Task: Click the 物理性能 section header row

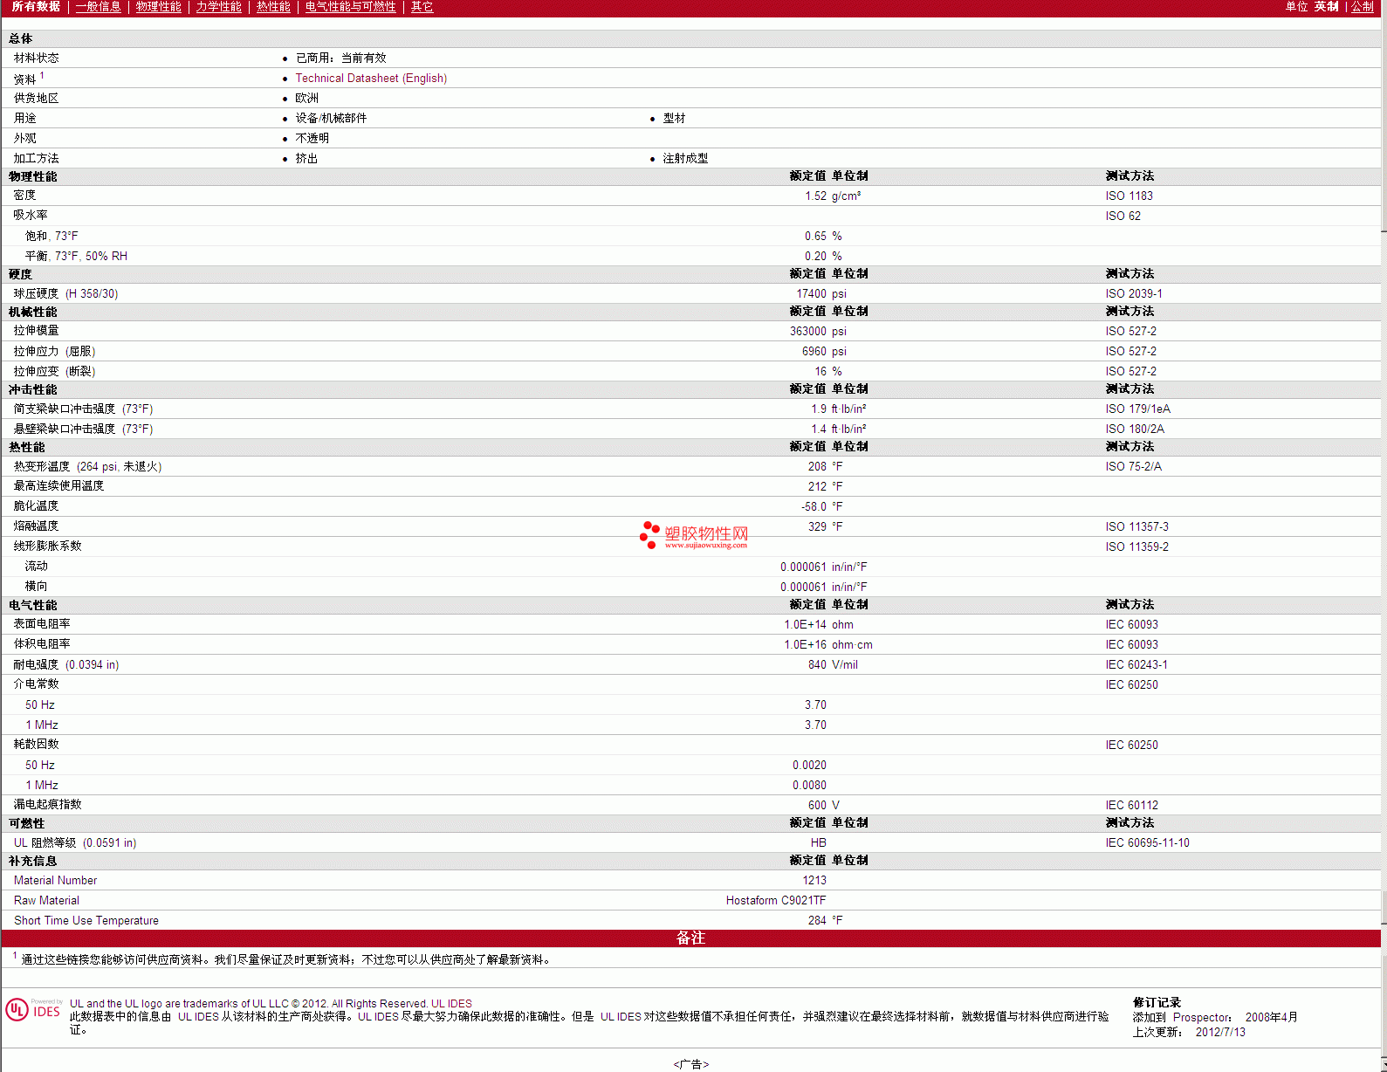Action: pyautogui.click(x=33, y=176)
